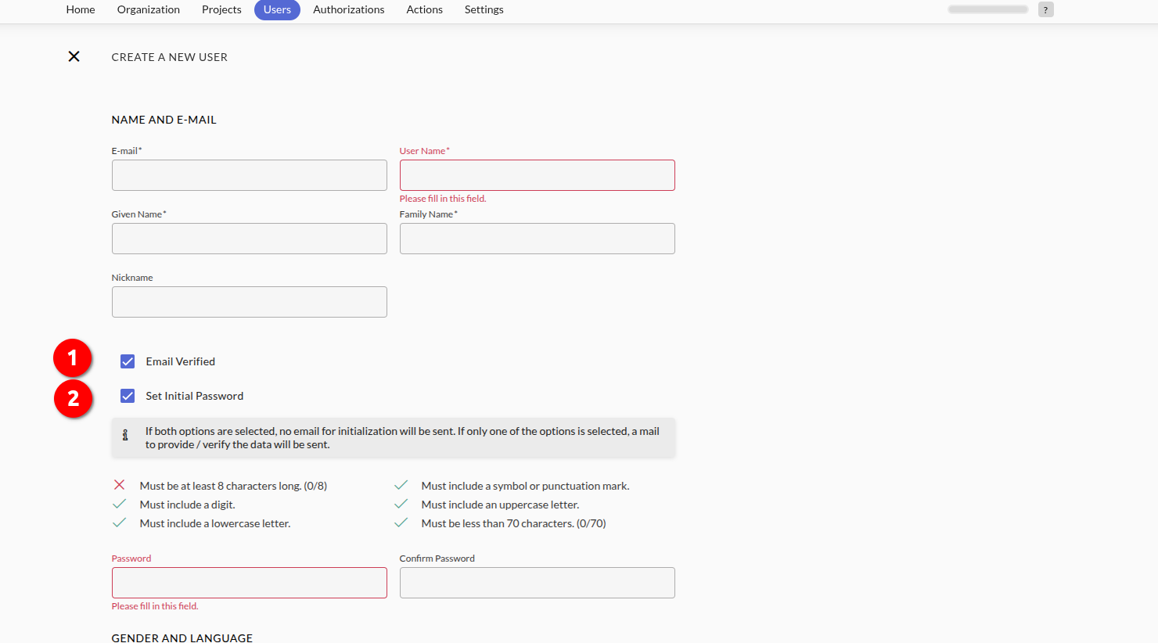
Task: Go to the Home tab
Action: coord(81,9)
